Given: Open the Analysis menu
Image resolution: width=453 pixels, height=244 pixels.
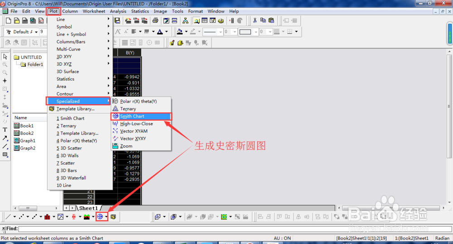Looking at the screenshot, I should pos(118,11).
